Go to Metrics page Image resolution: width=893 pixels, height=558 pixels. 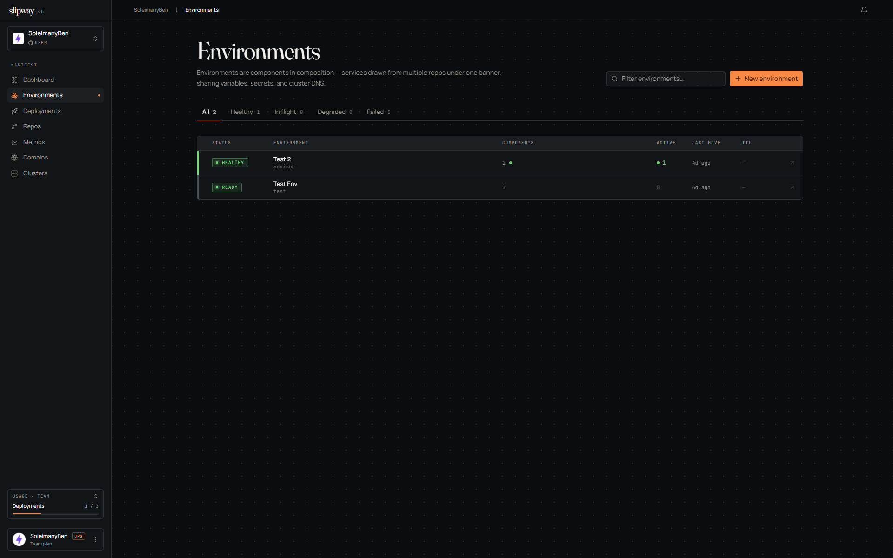pyautogui.click(x=55, y=142)
